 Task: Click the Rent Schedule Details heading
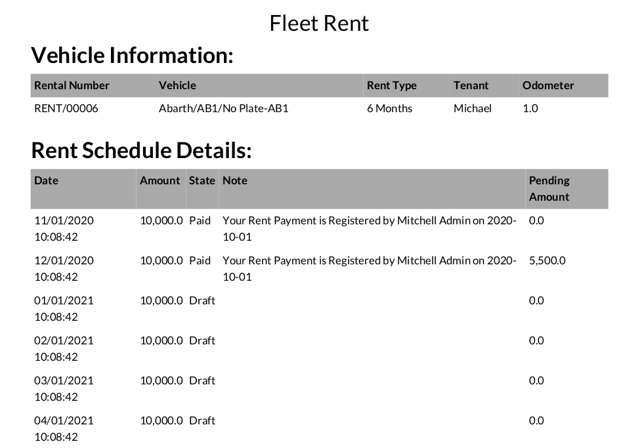pyautogui.click(x=141, y=150)
